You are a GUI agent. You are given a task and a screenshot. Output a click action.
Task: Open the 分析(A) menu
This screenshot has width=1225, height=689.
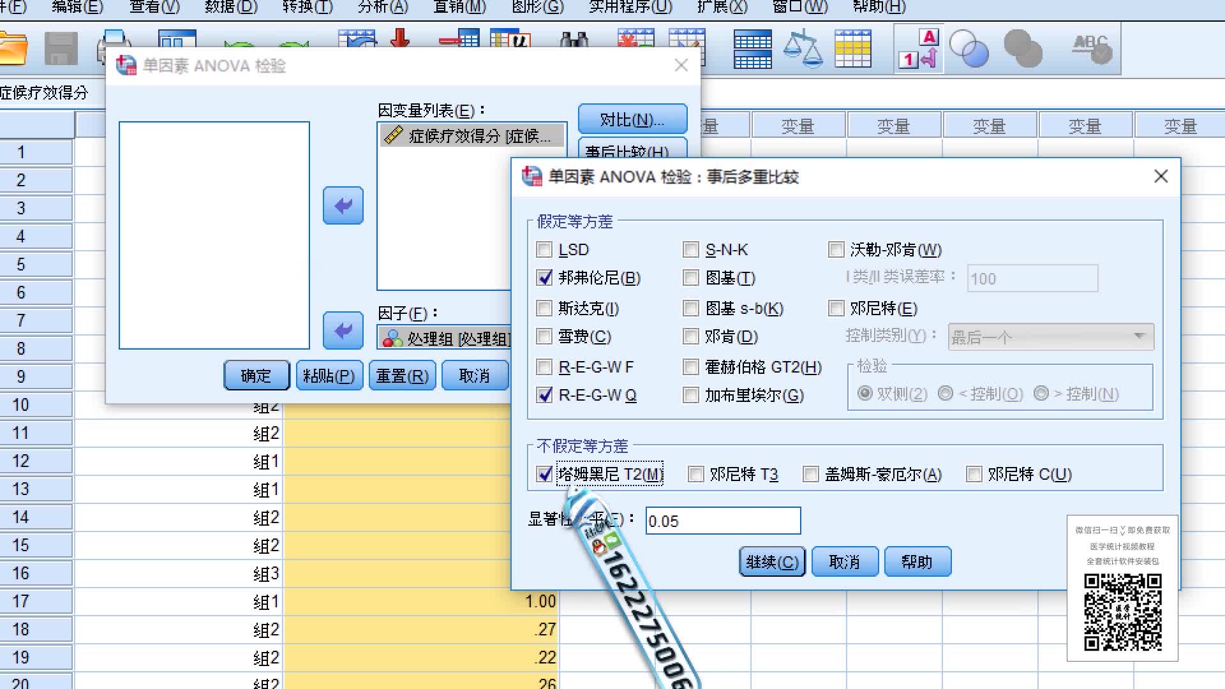[383, 8]
